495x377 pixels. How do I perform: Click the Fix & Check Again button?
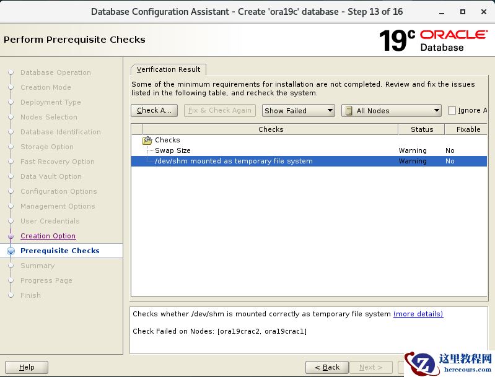(x=220, y=110)
